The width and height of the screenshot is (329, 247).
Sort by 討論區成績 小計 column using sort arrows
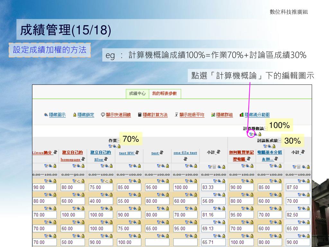click(x=303, y=152)
